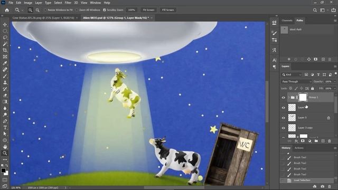Click the Share icon at top right
The width and height of the screenshot is (338, 190).
[x=333, y=10]
